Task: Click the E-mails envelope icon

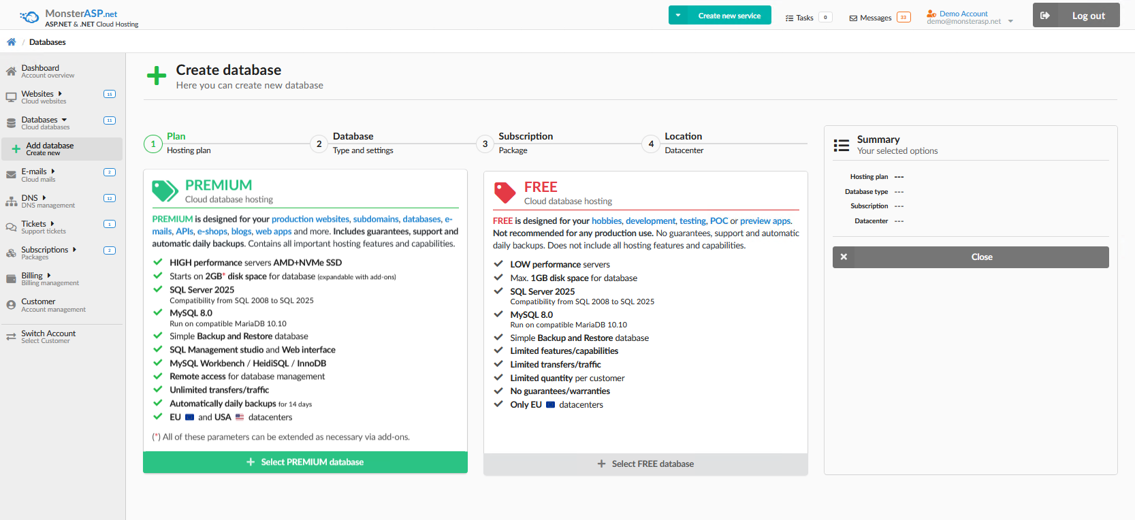Action: [x=11, y=175]
